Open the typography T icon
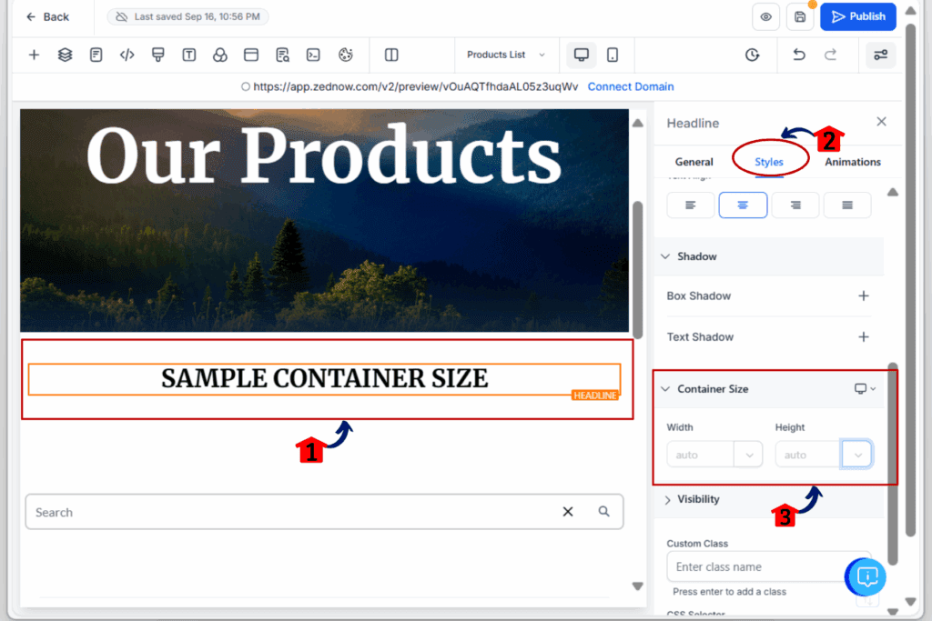Screen dimensions: 932x621 [x=189, y=55]
